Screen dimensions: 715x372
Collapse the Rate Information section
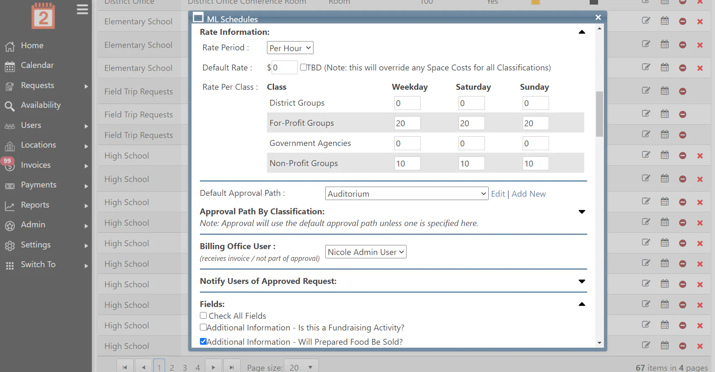582,32
